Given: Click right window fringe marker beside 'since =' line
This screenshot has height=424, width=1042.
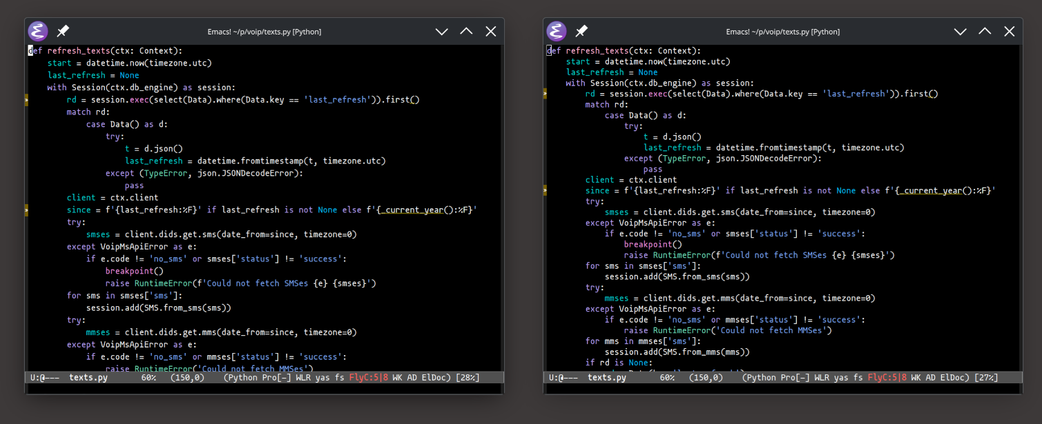Looking at the screenshot, I should pyautogui.click(x=545, y=191).
